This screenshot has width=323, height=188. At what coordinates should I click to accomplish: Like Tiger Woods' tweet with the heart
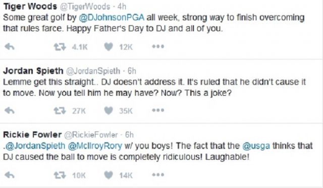(109, 47)
